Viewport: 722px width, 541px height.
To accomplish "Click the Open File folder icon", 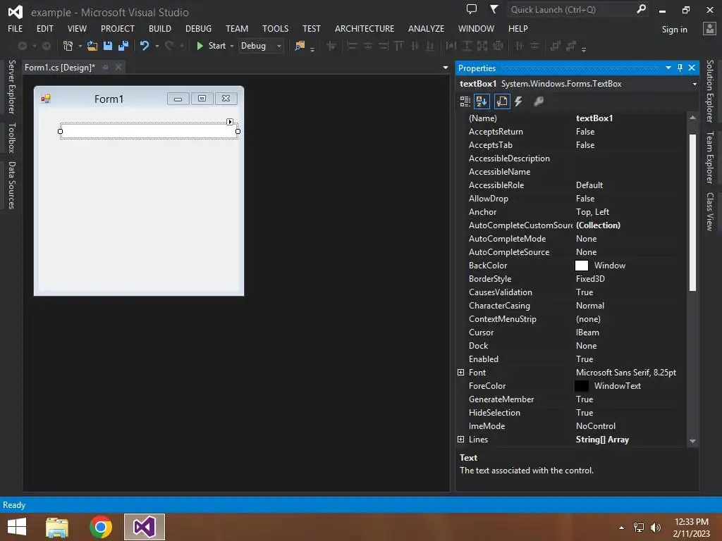I will coord(92,46).
